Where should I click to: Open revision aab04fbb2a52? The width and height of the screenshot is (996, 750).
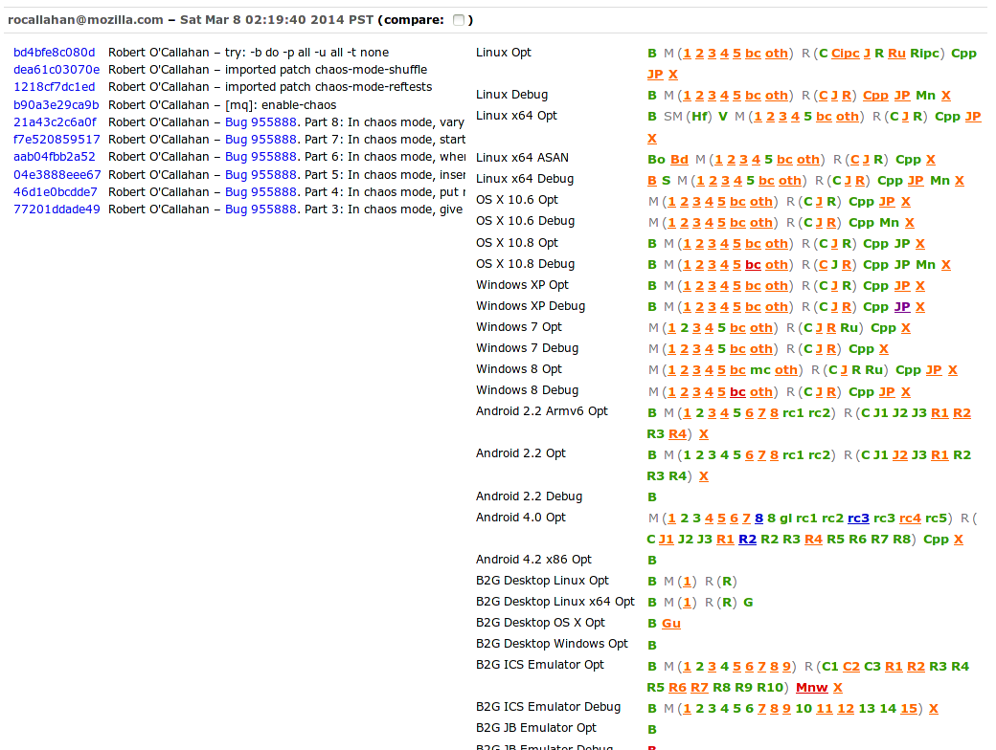54,157
